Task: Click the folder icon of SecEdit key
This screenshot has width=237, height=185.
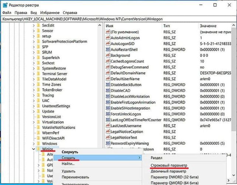Action: coord(38,25)
